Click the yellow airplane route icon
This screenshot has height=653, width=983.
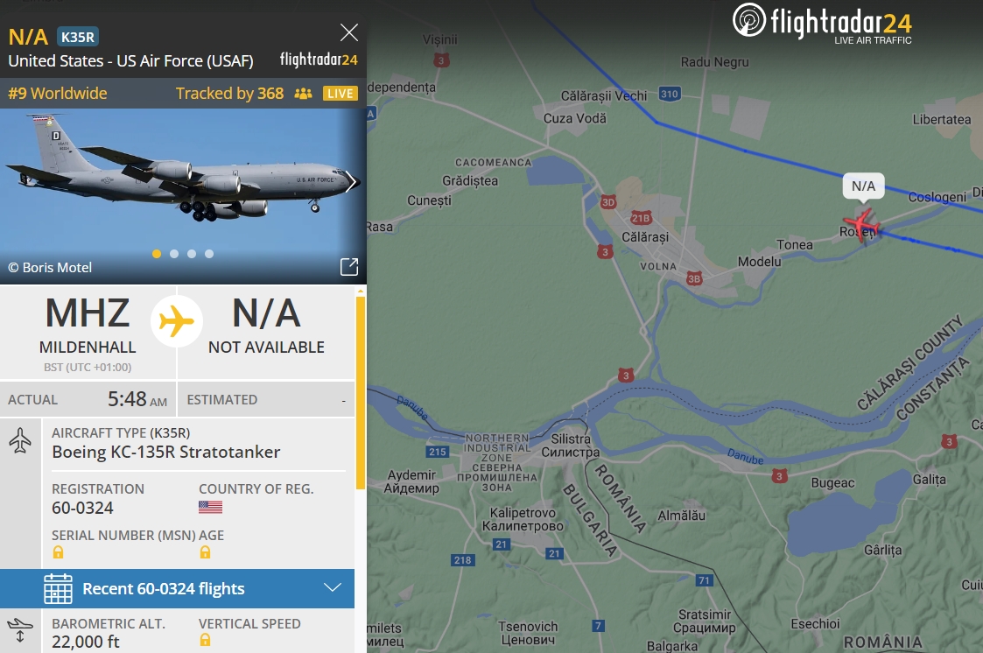pos(177,321)
